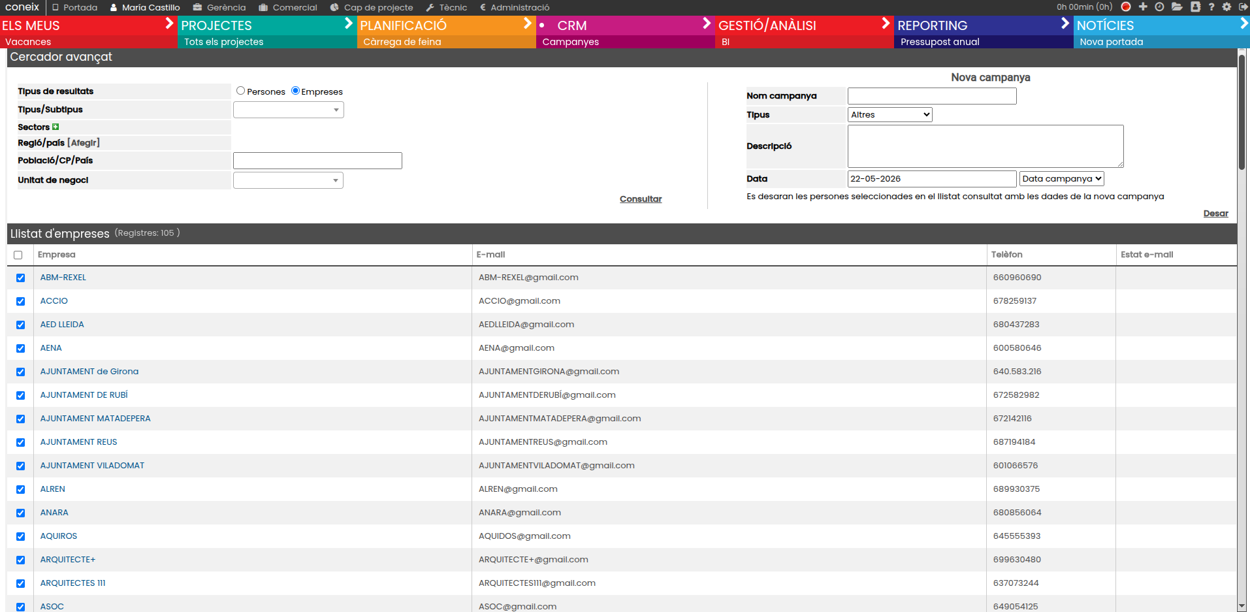Viewport: 1250px width, 612px height.
Task: Open the Data campanya dropdown
Action: pos(1061,178)
